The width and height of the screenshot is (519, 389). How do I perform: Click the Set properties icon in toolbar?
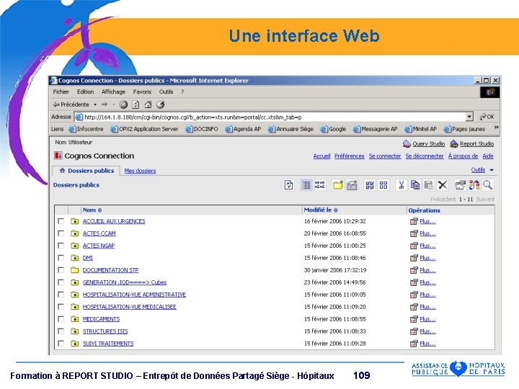[x=460, y=185]
